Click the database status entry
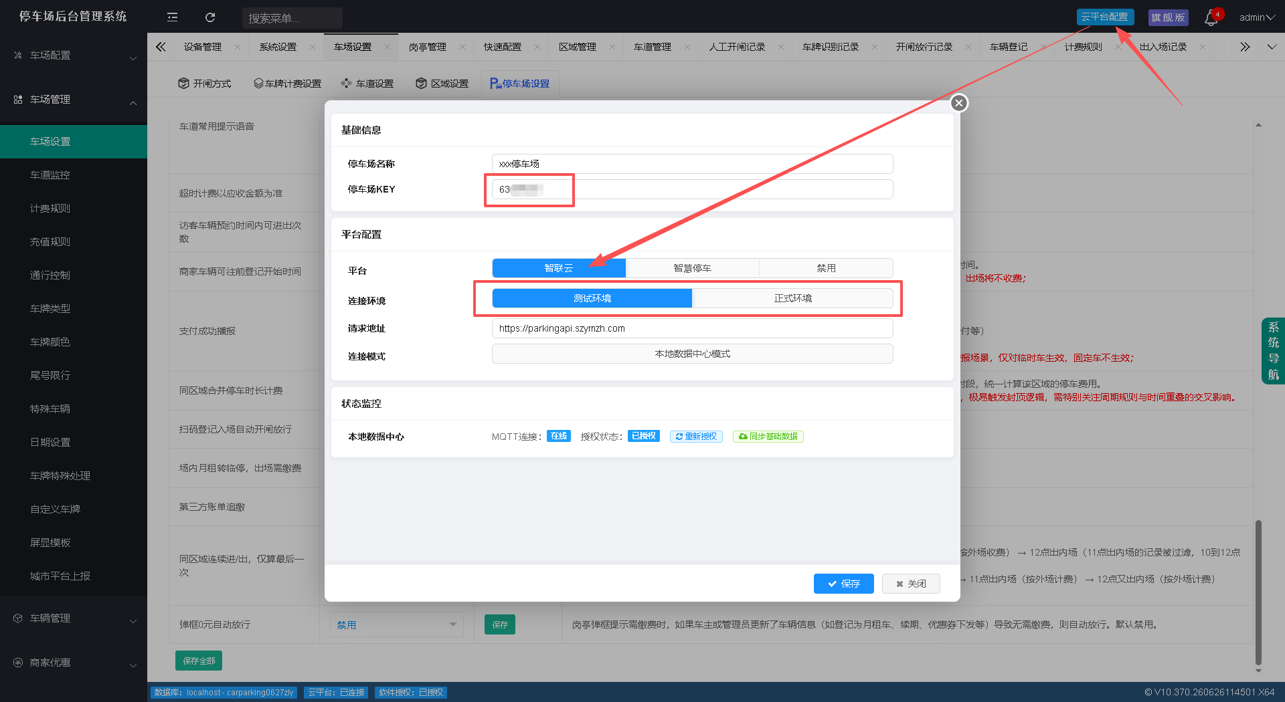Viewport: 1285px width, 702px height. click(x=224, y=693)
